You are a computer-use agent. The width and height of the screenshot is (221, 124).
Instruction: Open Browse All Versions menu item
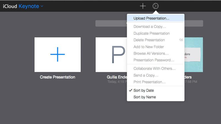click(x=151, y=53)
